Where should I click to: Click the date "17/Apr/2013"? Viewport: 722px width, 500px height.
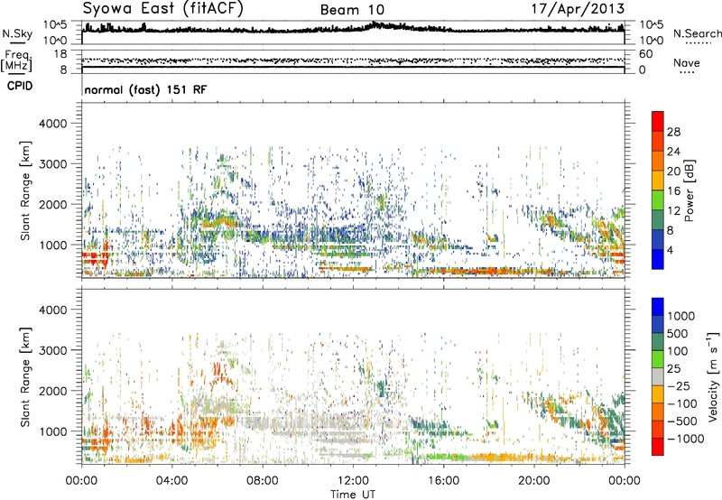click(579, 8)
